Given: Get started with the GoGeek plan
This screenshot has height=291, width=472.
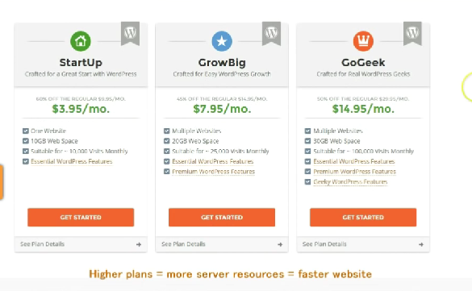Looking at the screenshot, I should pyautogui.click(x=363, y=218).
